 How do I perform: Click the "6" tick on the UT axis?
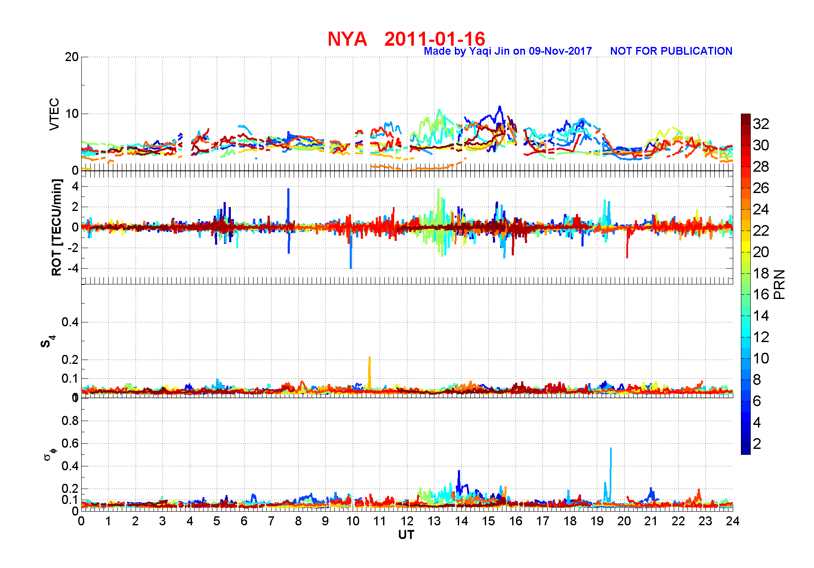point(244,521)
